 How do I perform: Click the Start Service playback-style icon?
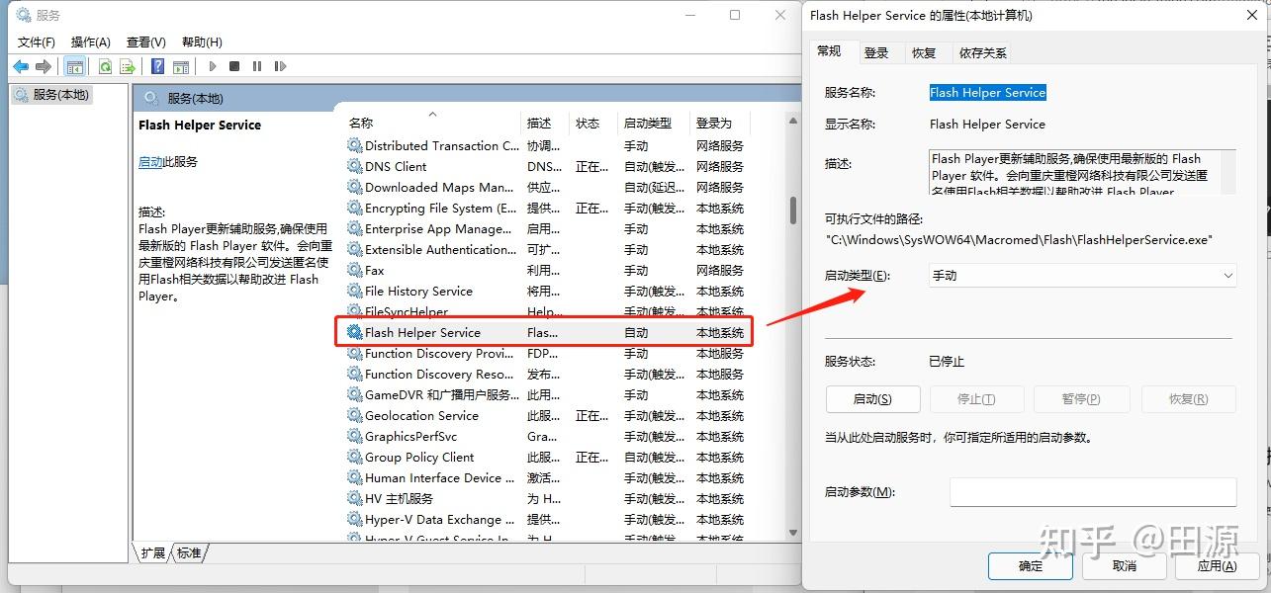coord(212,66)
